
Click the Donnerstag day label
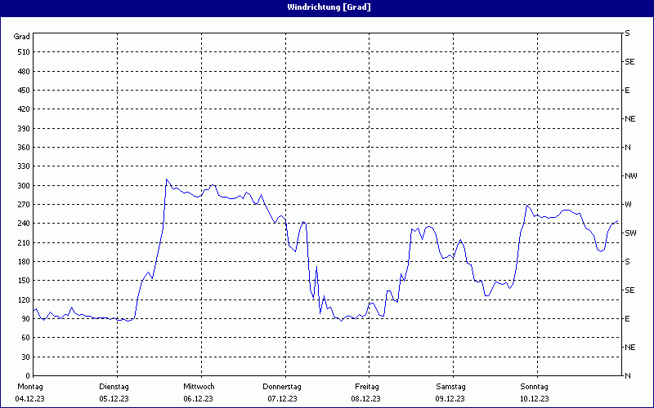coord(282,387)
